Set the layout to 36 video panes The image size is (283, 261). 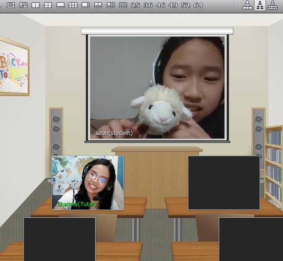pyautogui.click(x=148, y=5)
